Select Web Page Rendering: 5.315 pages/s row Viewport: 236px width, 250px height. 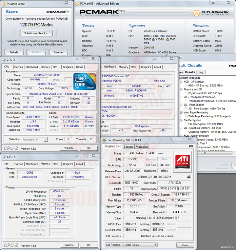point(209,116)
